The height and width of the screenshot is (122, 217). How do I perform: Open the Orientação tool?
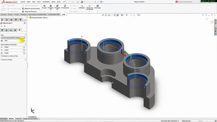(97, 7)
